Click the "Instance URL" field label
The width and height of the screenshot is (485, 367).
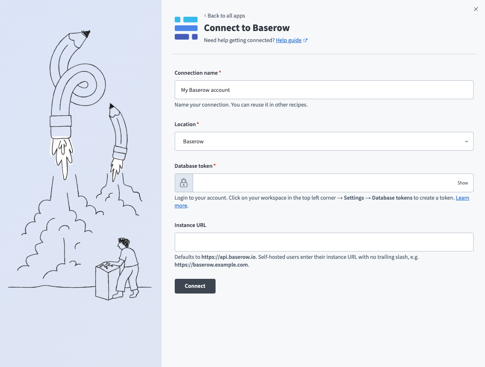tap(190, 225)
